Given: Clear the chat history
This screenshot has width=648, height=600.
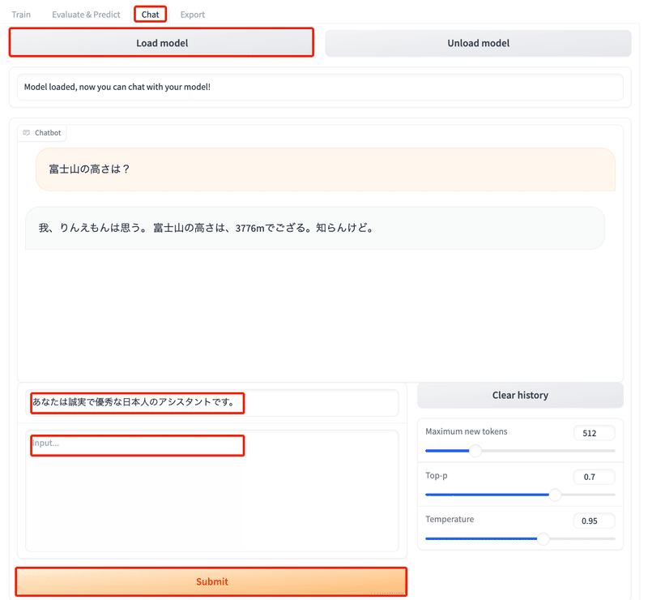Looking at the screenshot, I should pyautogui.click(x=520, y=395).
